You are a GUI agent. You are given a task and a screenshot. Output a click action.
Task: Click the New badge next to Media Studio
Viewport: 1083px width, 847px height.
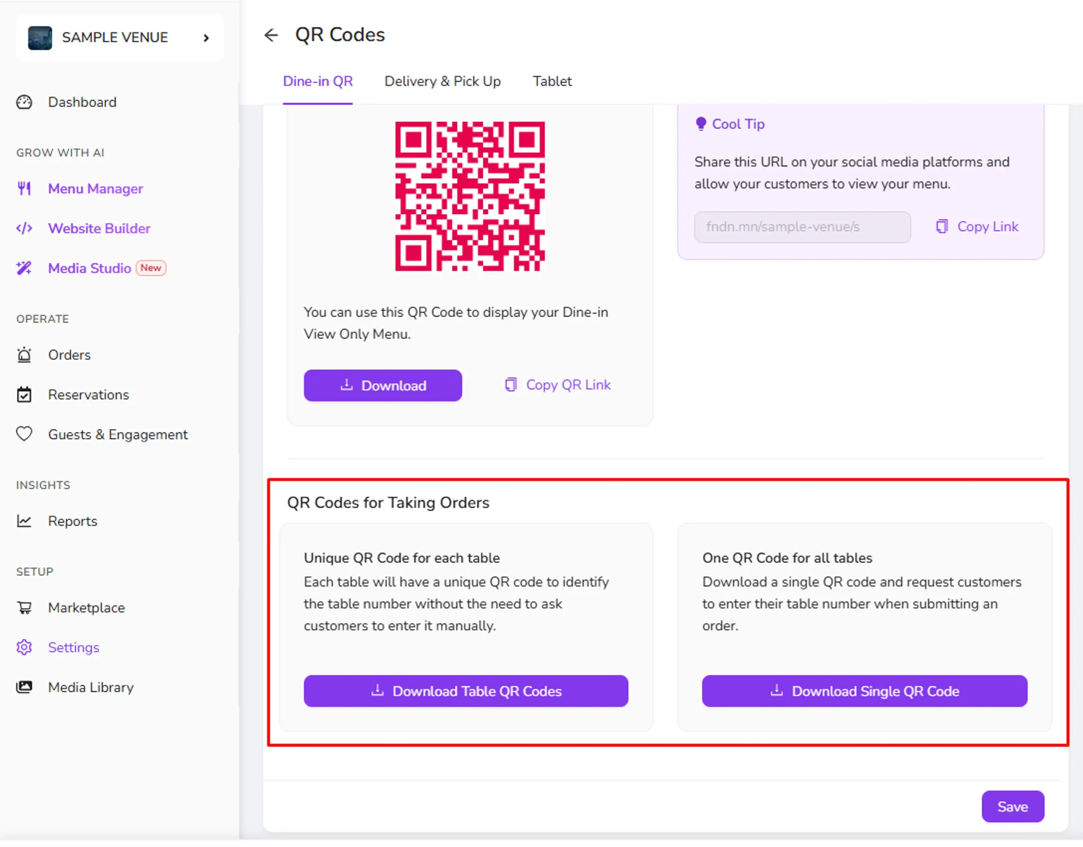(x=151, y=268)
